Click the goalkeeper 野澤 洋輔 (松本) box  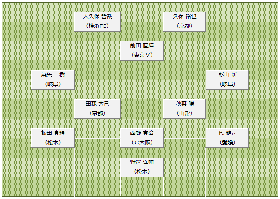(141, 167)
